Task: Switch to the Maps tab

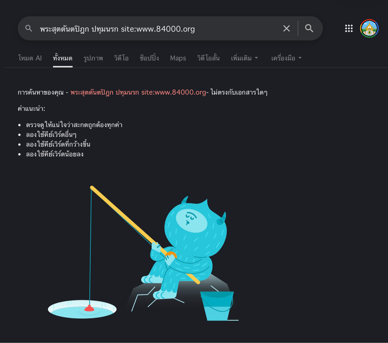Action: (x=178, y=58)
